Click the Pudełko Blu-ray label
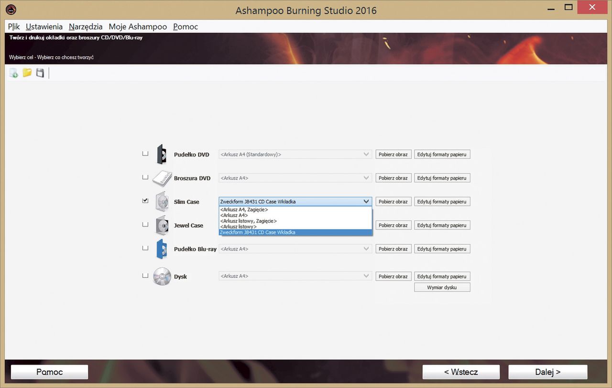The height and width of the screenshot is (388, 612). 195,249
